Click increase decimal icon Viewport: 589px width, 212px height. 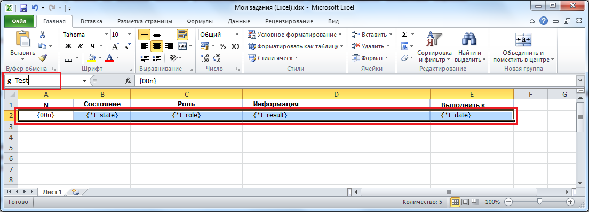(205, 58)
